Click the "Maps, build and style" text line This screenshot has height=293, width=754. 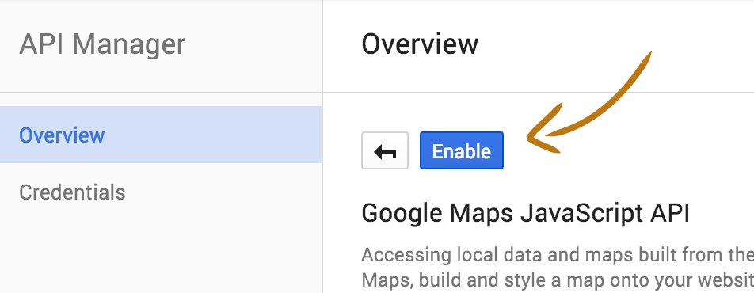point(558,279)
